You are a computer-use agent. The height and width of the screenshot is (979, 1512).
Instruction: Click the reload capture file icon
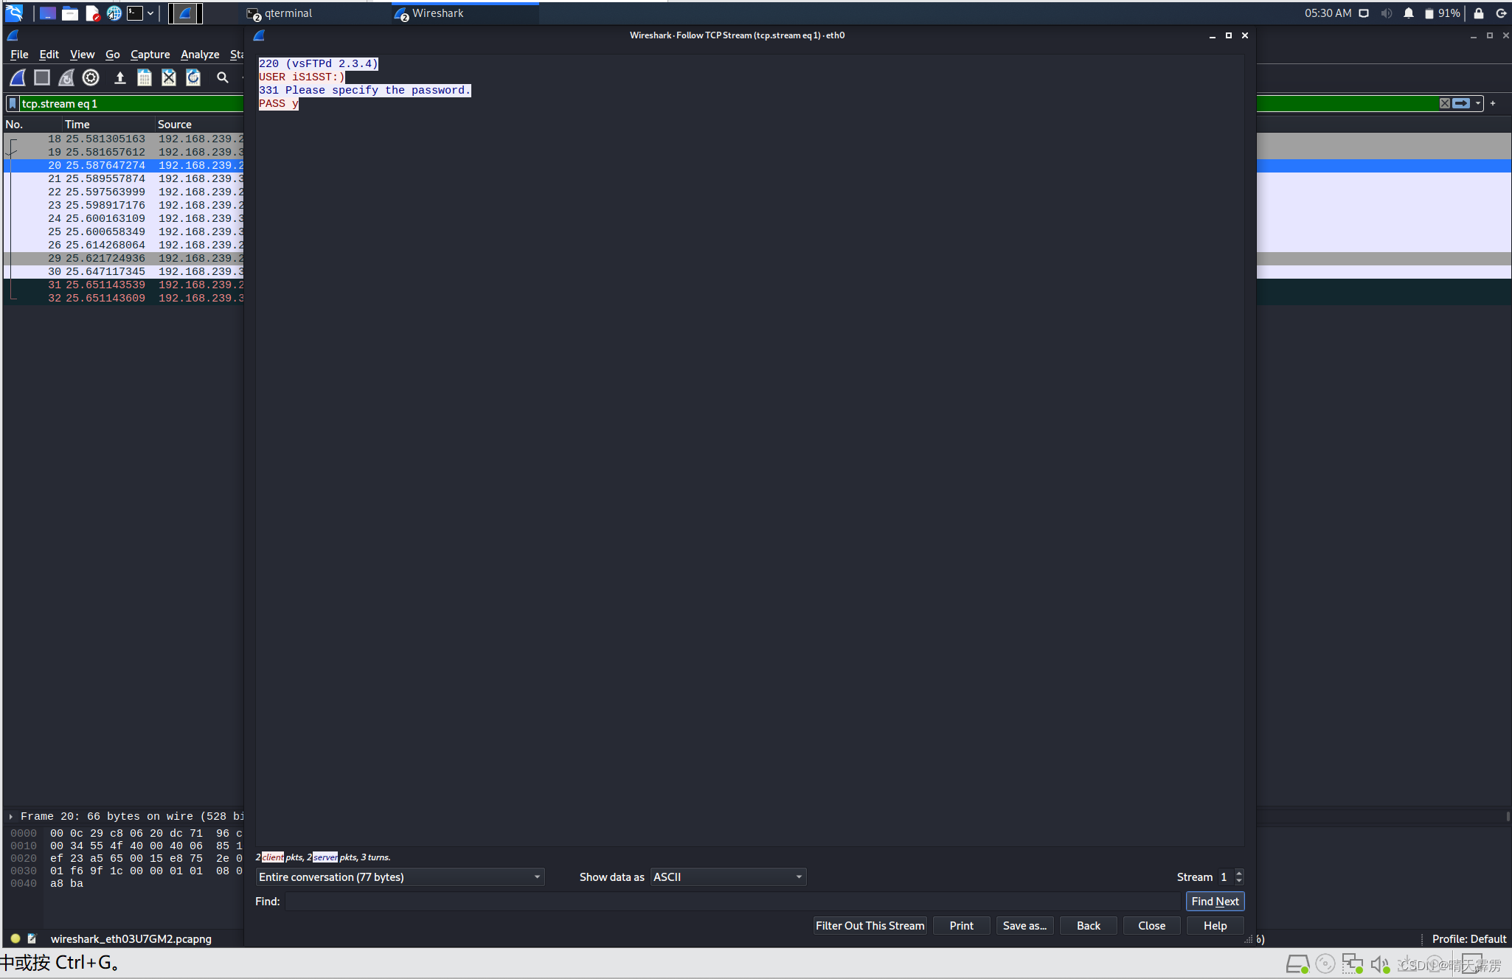[193, 77]
